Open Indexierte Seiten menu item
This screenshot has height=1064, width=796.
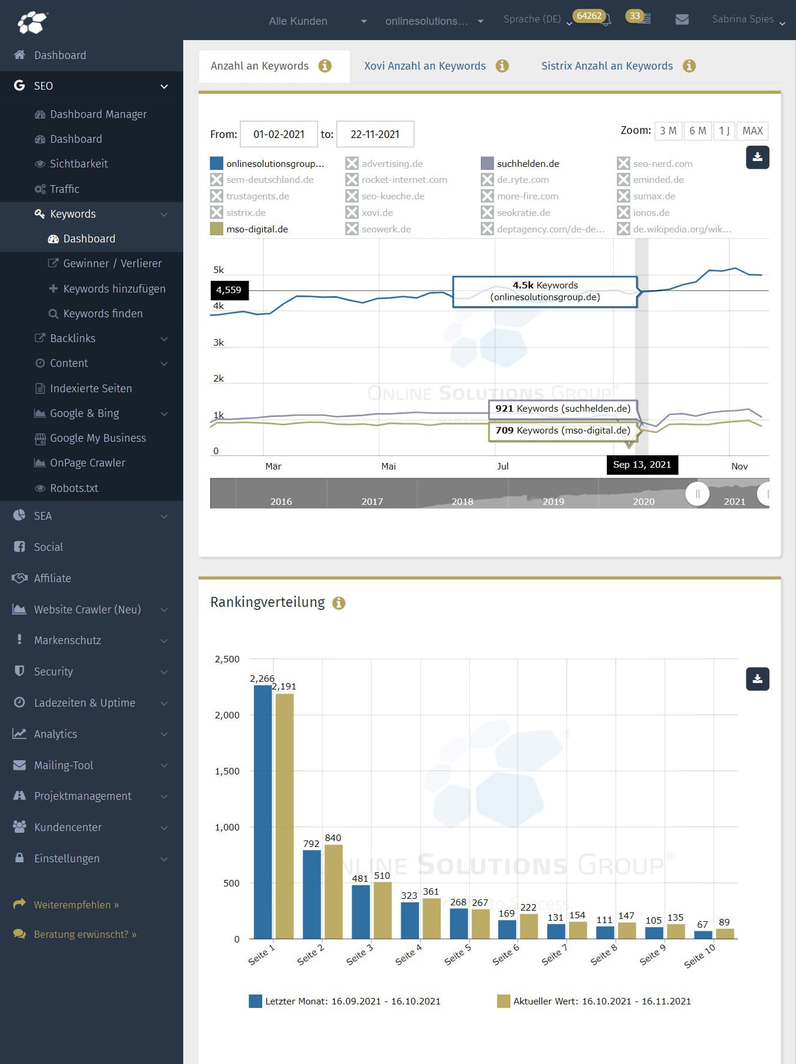pyautogui.click(x=91, y=389)
